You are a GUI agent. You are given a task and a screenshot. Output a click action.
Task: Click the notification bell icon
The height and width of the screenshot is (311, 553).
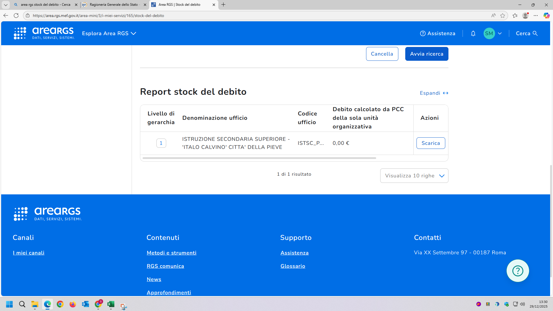click(x=473, y=33)
